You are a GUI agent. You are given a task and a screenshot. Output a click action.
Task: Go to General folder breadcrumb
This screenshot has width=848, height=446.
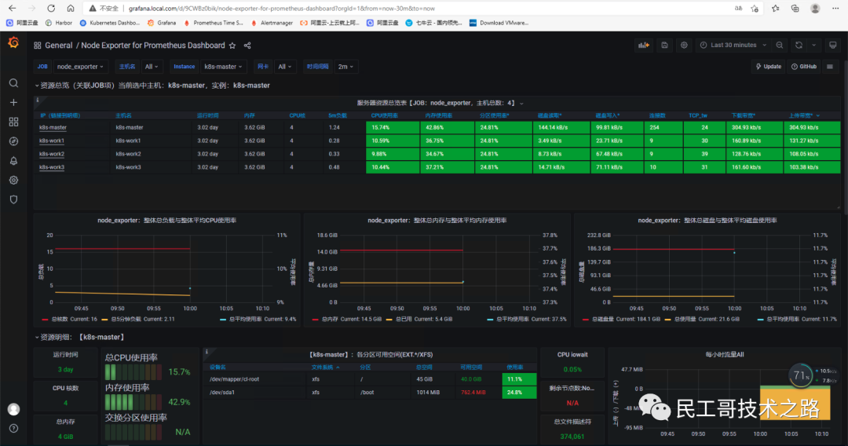click(x=58, y=46)
